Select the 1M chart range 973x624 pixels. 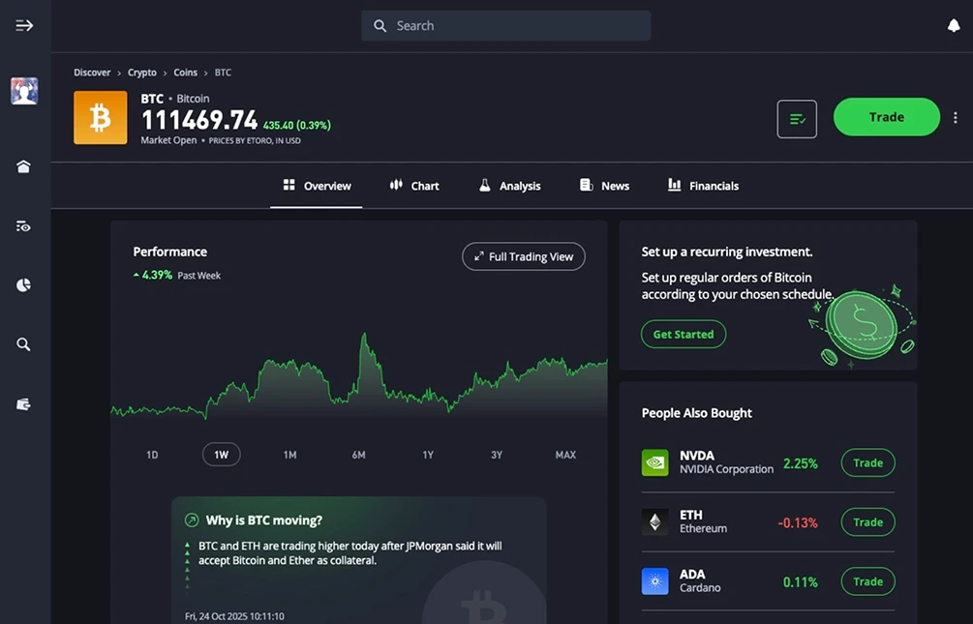[x=289, y=455]
